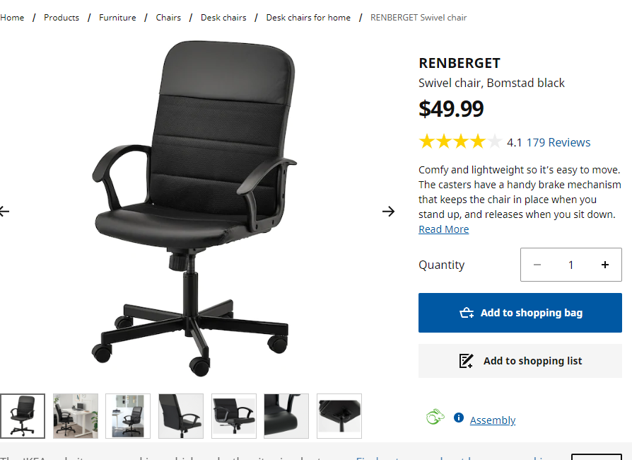Navigate to Desk chairs for home breadcrumb

(308, 18)
